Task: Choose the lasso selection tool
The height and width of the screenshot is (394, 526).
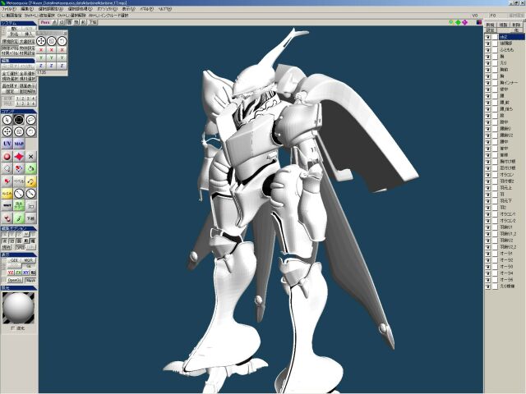Action: (x=31, y=120)
